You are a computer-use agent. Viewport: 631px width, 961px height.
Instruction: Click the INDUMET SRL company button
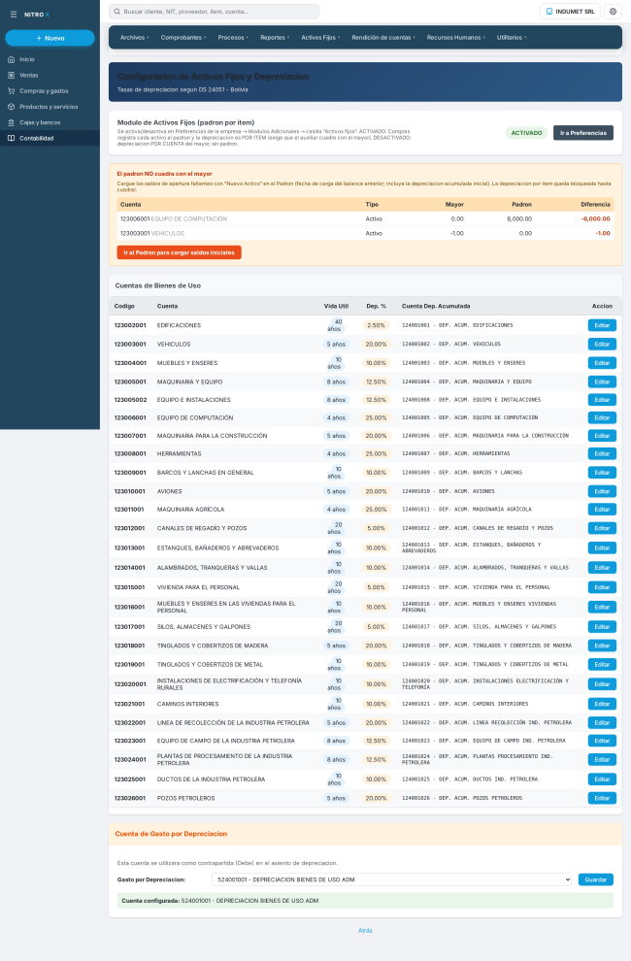click(x=570, y=12)
